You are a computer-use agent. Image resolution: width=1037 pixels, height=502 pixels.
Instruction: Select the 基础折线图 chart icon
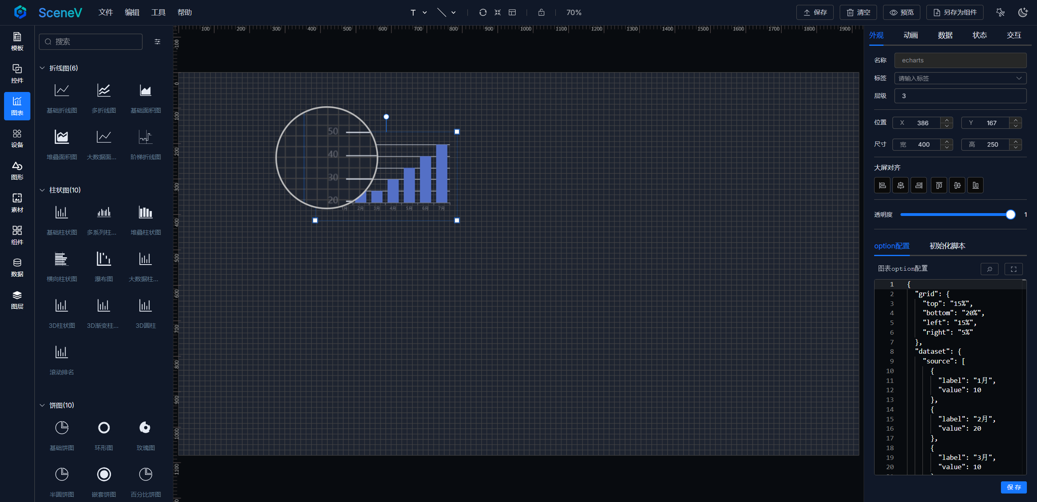coord(62,91)
